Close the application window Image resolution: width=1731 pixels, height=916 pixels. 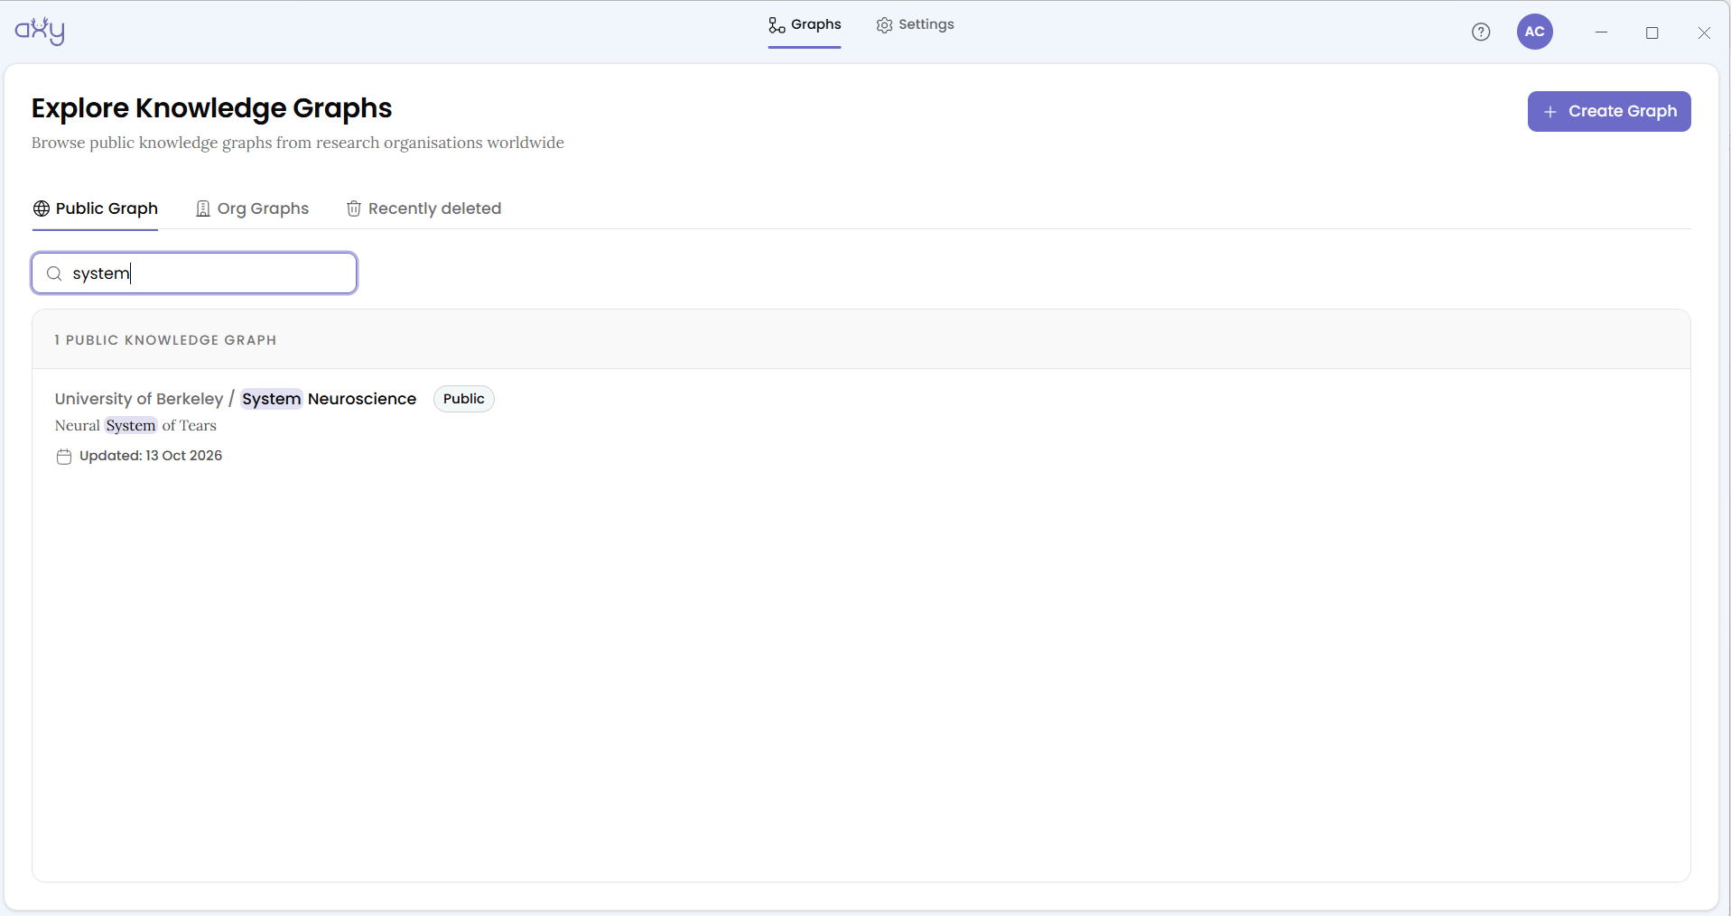[1704, 32]
